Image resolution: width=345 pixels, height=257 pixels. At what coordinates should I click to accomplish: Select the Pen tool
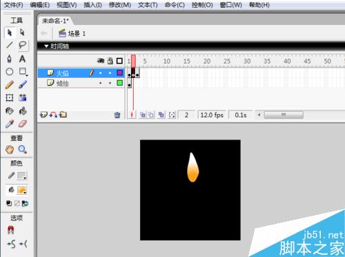click(x=10, y=59)
